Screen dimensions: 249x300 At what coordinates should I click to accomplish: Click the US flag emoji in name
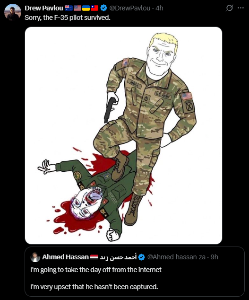pyautogui.click(x=77, y=8)
